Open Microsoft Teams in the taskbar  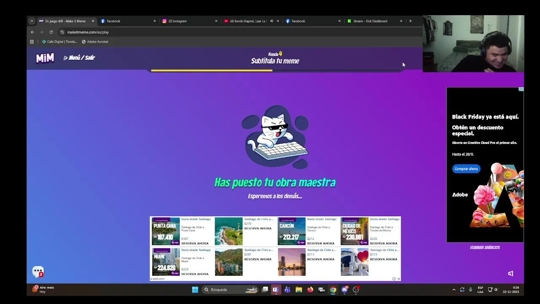287,290
